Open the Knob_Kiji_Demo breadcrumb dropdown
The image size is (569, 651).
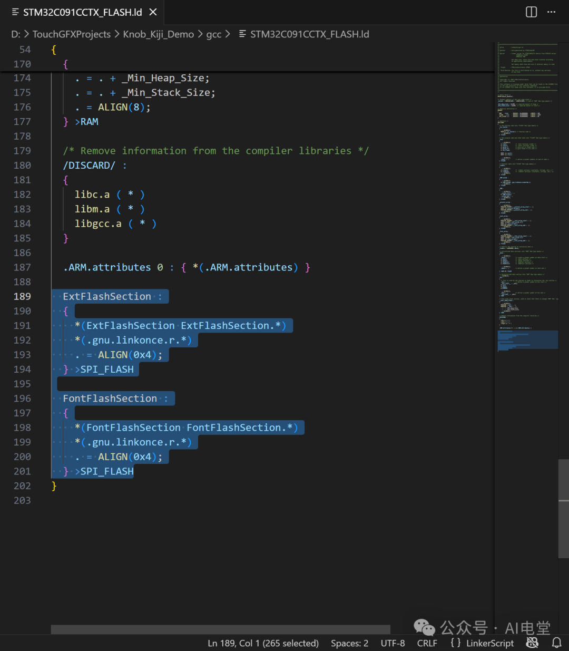(x=158, y=34)
